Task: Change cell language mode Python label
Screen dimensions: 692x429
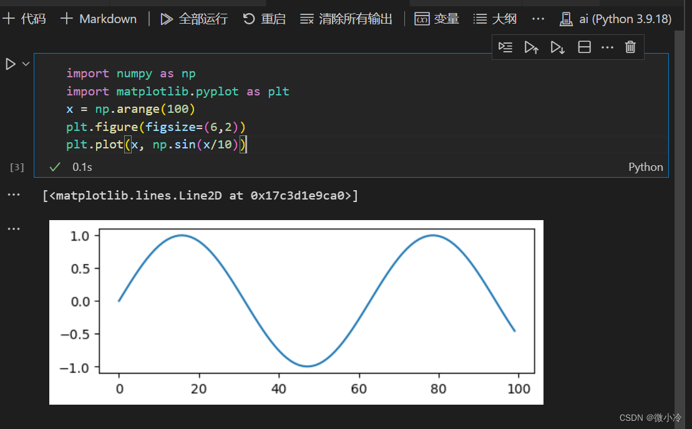Action: tap(646, 167)
